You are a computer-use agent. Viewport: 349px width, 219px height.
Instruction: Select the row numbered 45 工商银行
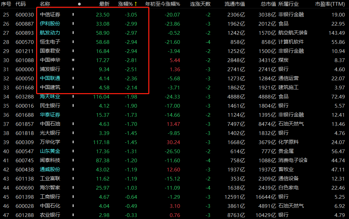coord(174,197)
